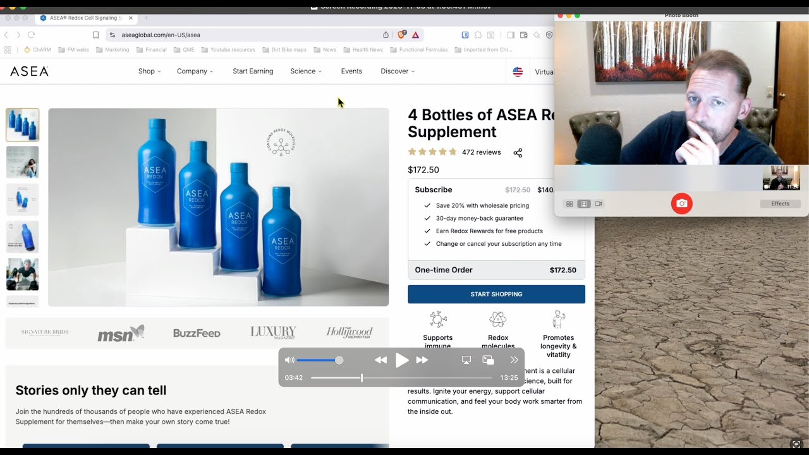Click the AirPlay icon in the video controls
The height and width of the screenshot is (455, 809).
[x=466, y=360]
